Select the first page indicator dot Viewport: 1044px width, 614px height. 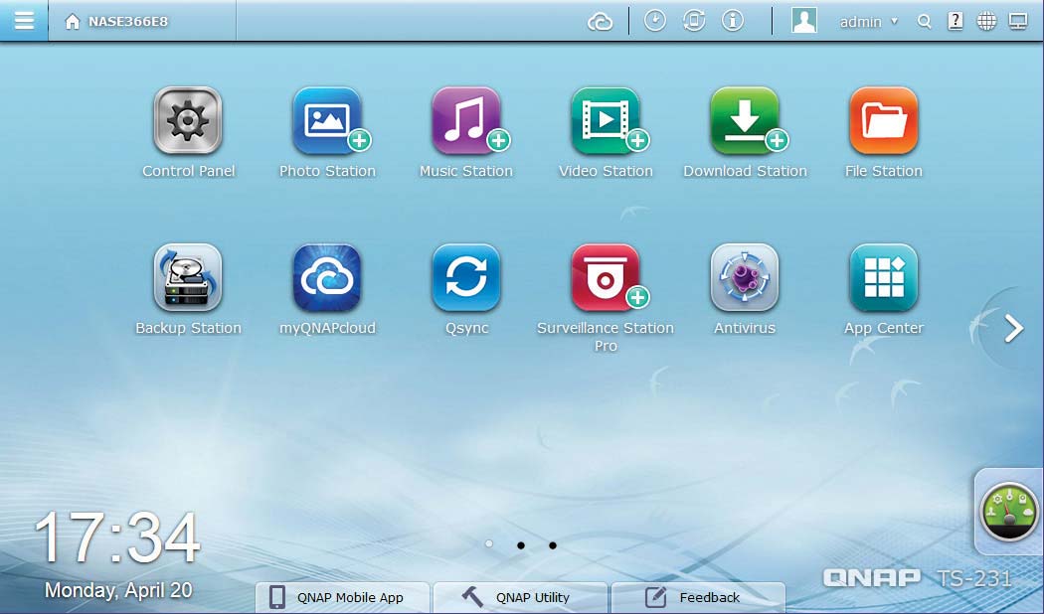pyautogui.click(x=489, y=544)
